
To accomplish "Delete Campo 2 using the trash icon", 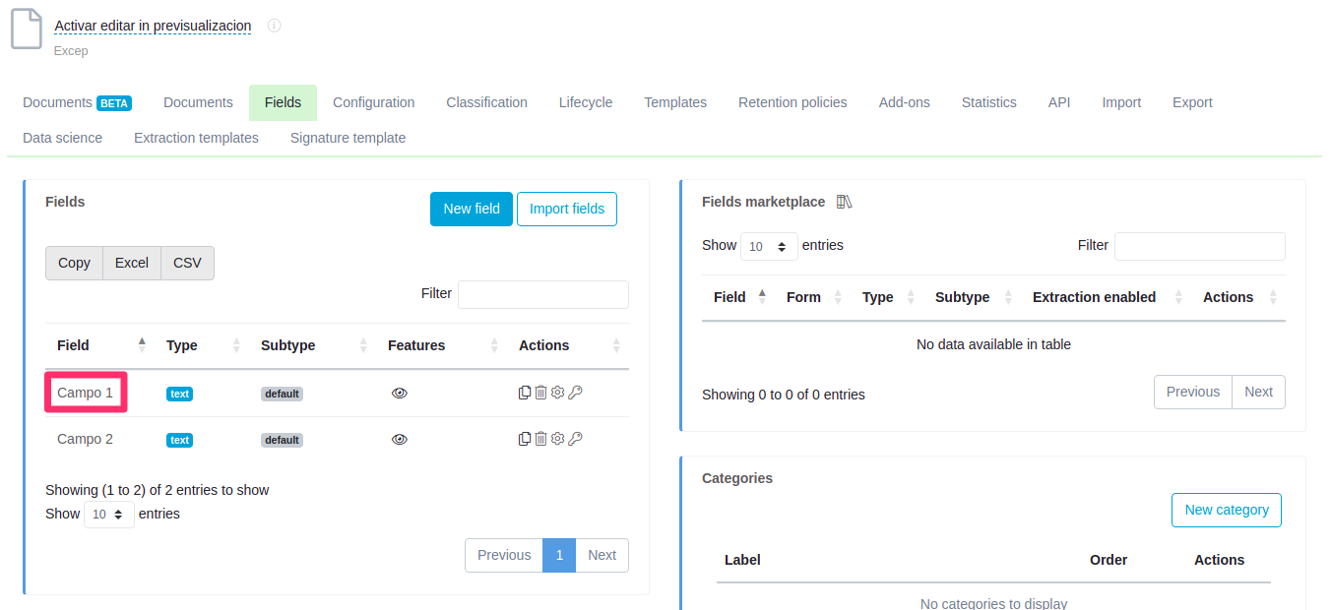I will coord(540,439).
